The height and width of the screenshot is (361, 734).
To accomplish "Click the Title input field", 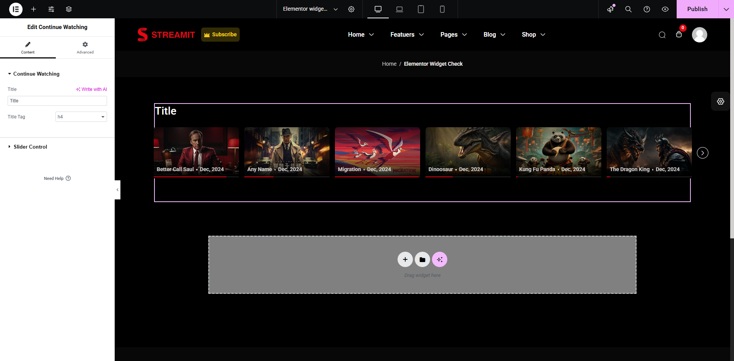I will click(x=57, y=101).
